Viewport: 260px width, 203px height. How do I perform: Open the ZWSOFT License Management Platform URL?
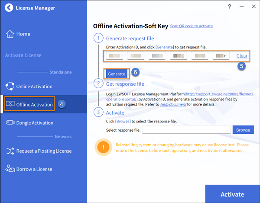(x=219, y=94)
